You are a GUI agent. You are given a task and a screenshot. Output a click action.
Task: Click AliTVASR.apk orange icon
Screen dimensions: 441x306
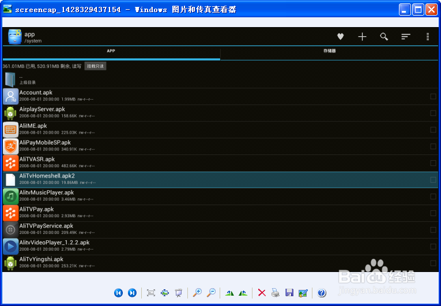tap(11, 163)
